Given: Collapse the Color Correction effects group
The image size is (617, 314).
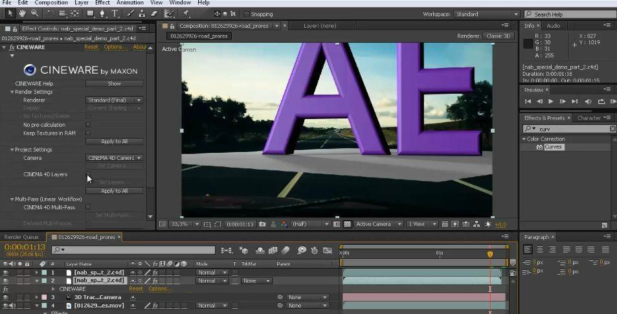Looking at the screenshot, I should pyautogui.click(x=524, y=139).
